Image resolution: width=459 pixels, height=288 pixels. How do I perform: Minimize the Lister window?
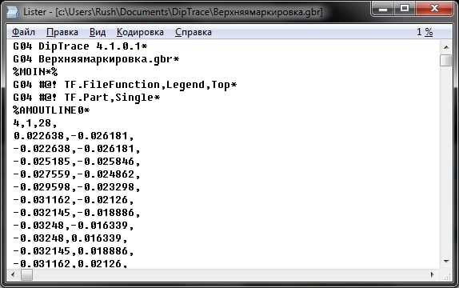(x=382, y=9)
